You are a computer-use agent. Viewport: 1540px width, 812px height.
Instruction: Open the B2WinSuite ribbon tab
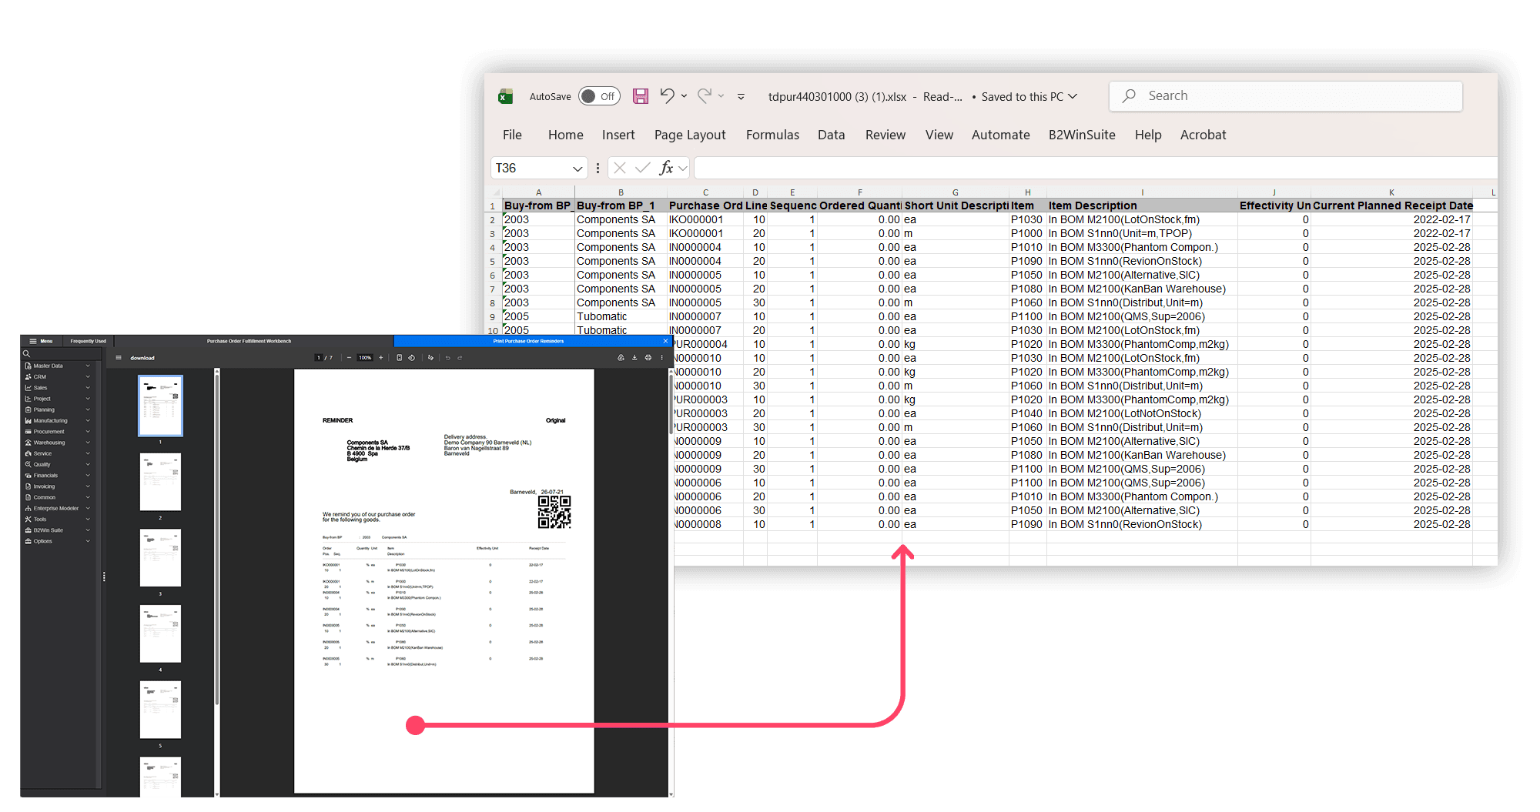point(1082,135)
